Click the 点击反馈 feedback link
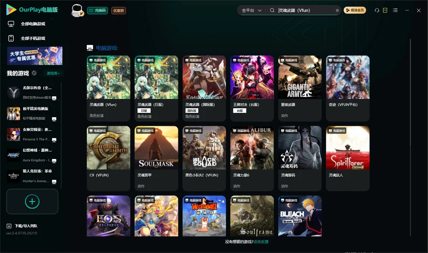Screen dimensions: 428x253 click(261, 241)
